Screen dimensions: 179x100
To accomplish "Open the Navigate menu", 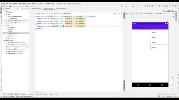I will (x=15, y=3).
